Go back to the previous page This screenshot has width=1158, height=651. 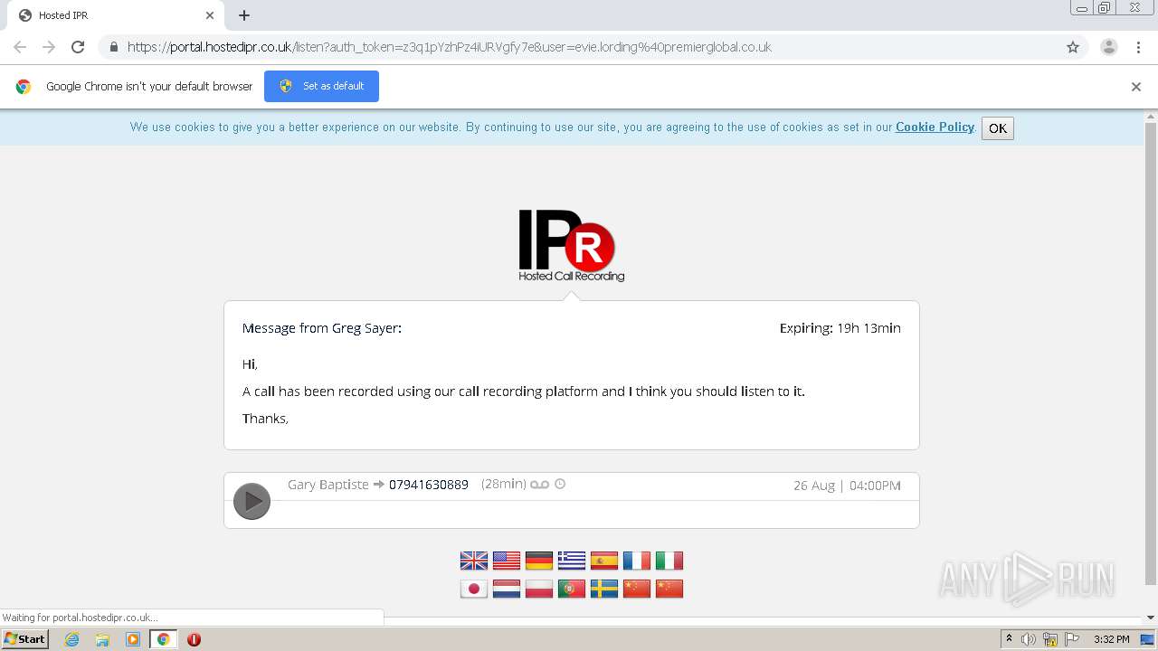tap(20, 47)
